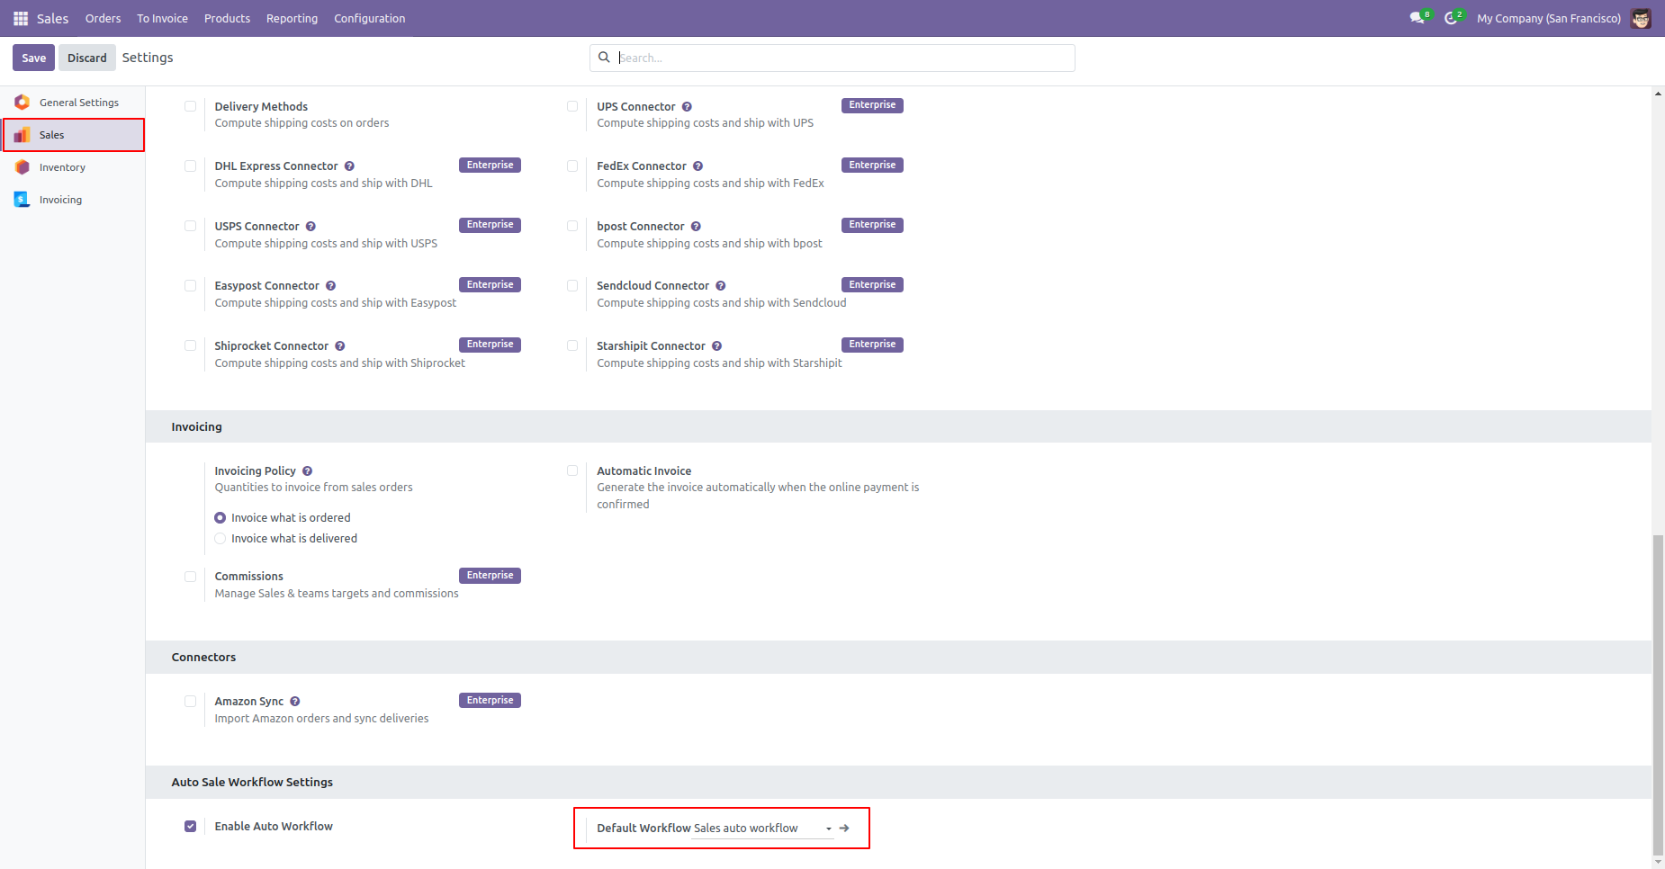Click Enterprise badge for Commissions

[490, 576]
